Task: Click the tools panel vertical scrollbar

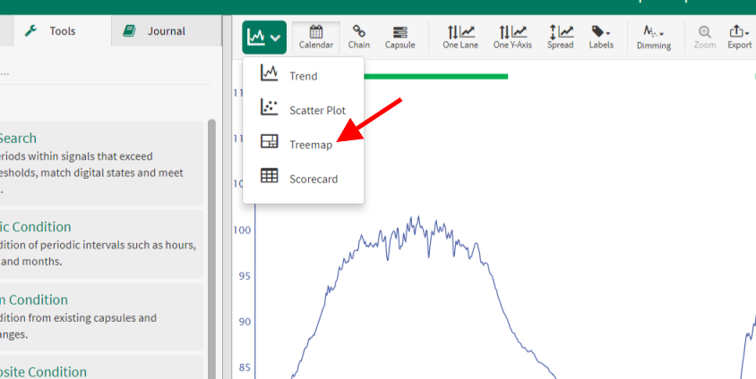Action: pos(211,232)
